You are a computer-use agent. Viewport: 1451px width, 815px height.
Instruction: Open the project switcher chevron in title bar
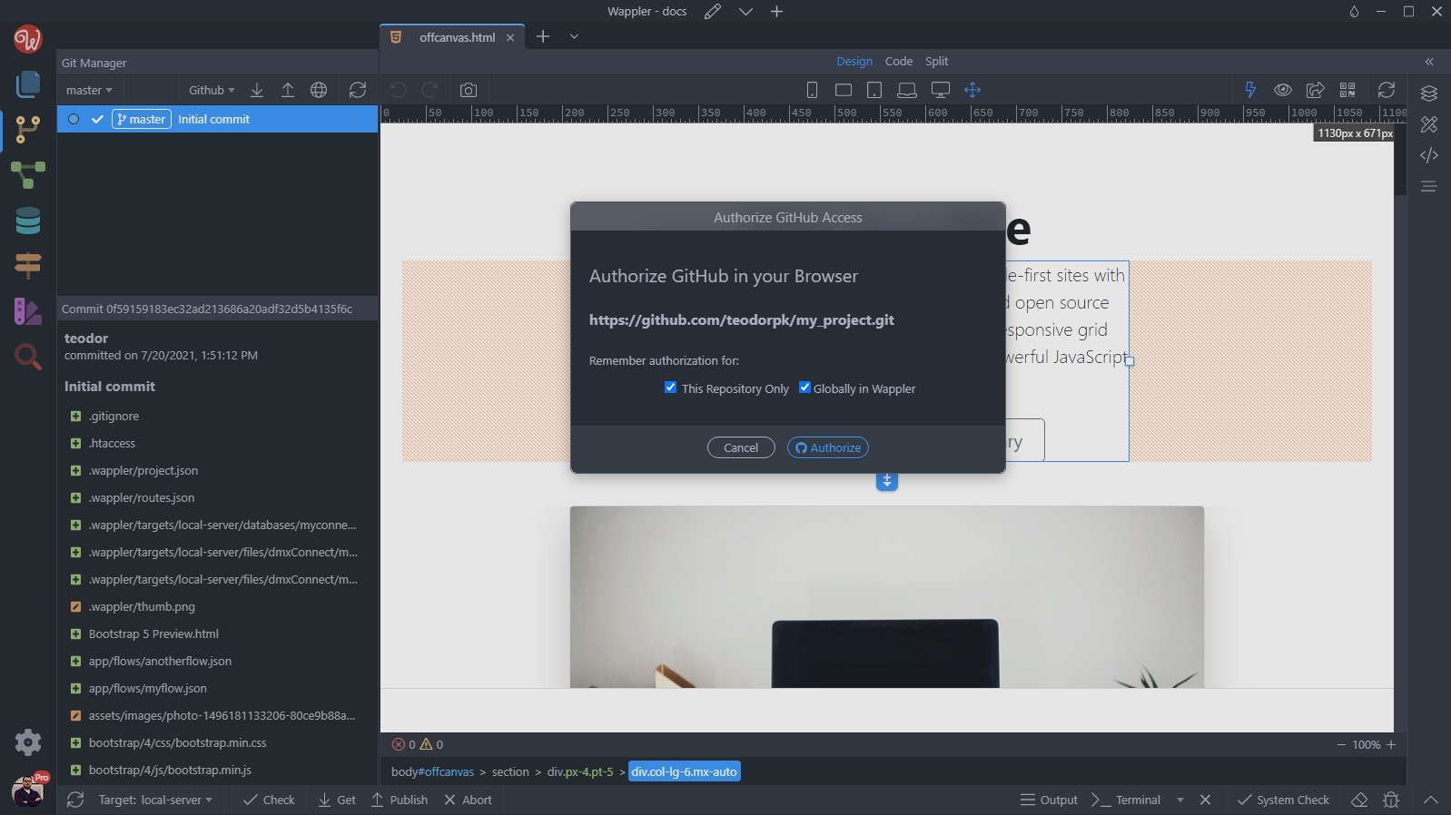coord(745,11)
